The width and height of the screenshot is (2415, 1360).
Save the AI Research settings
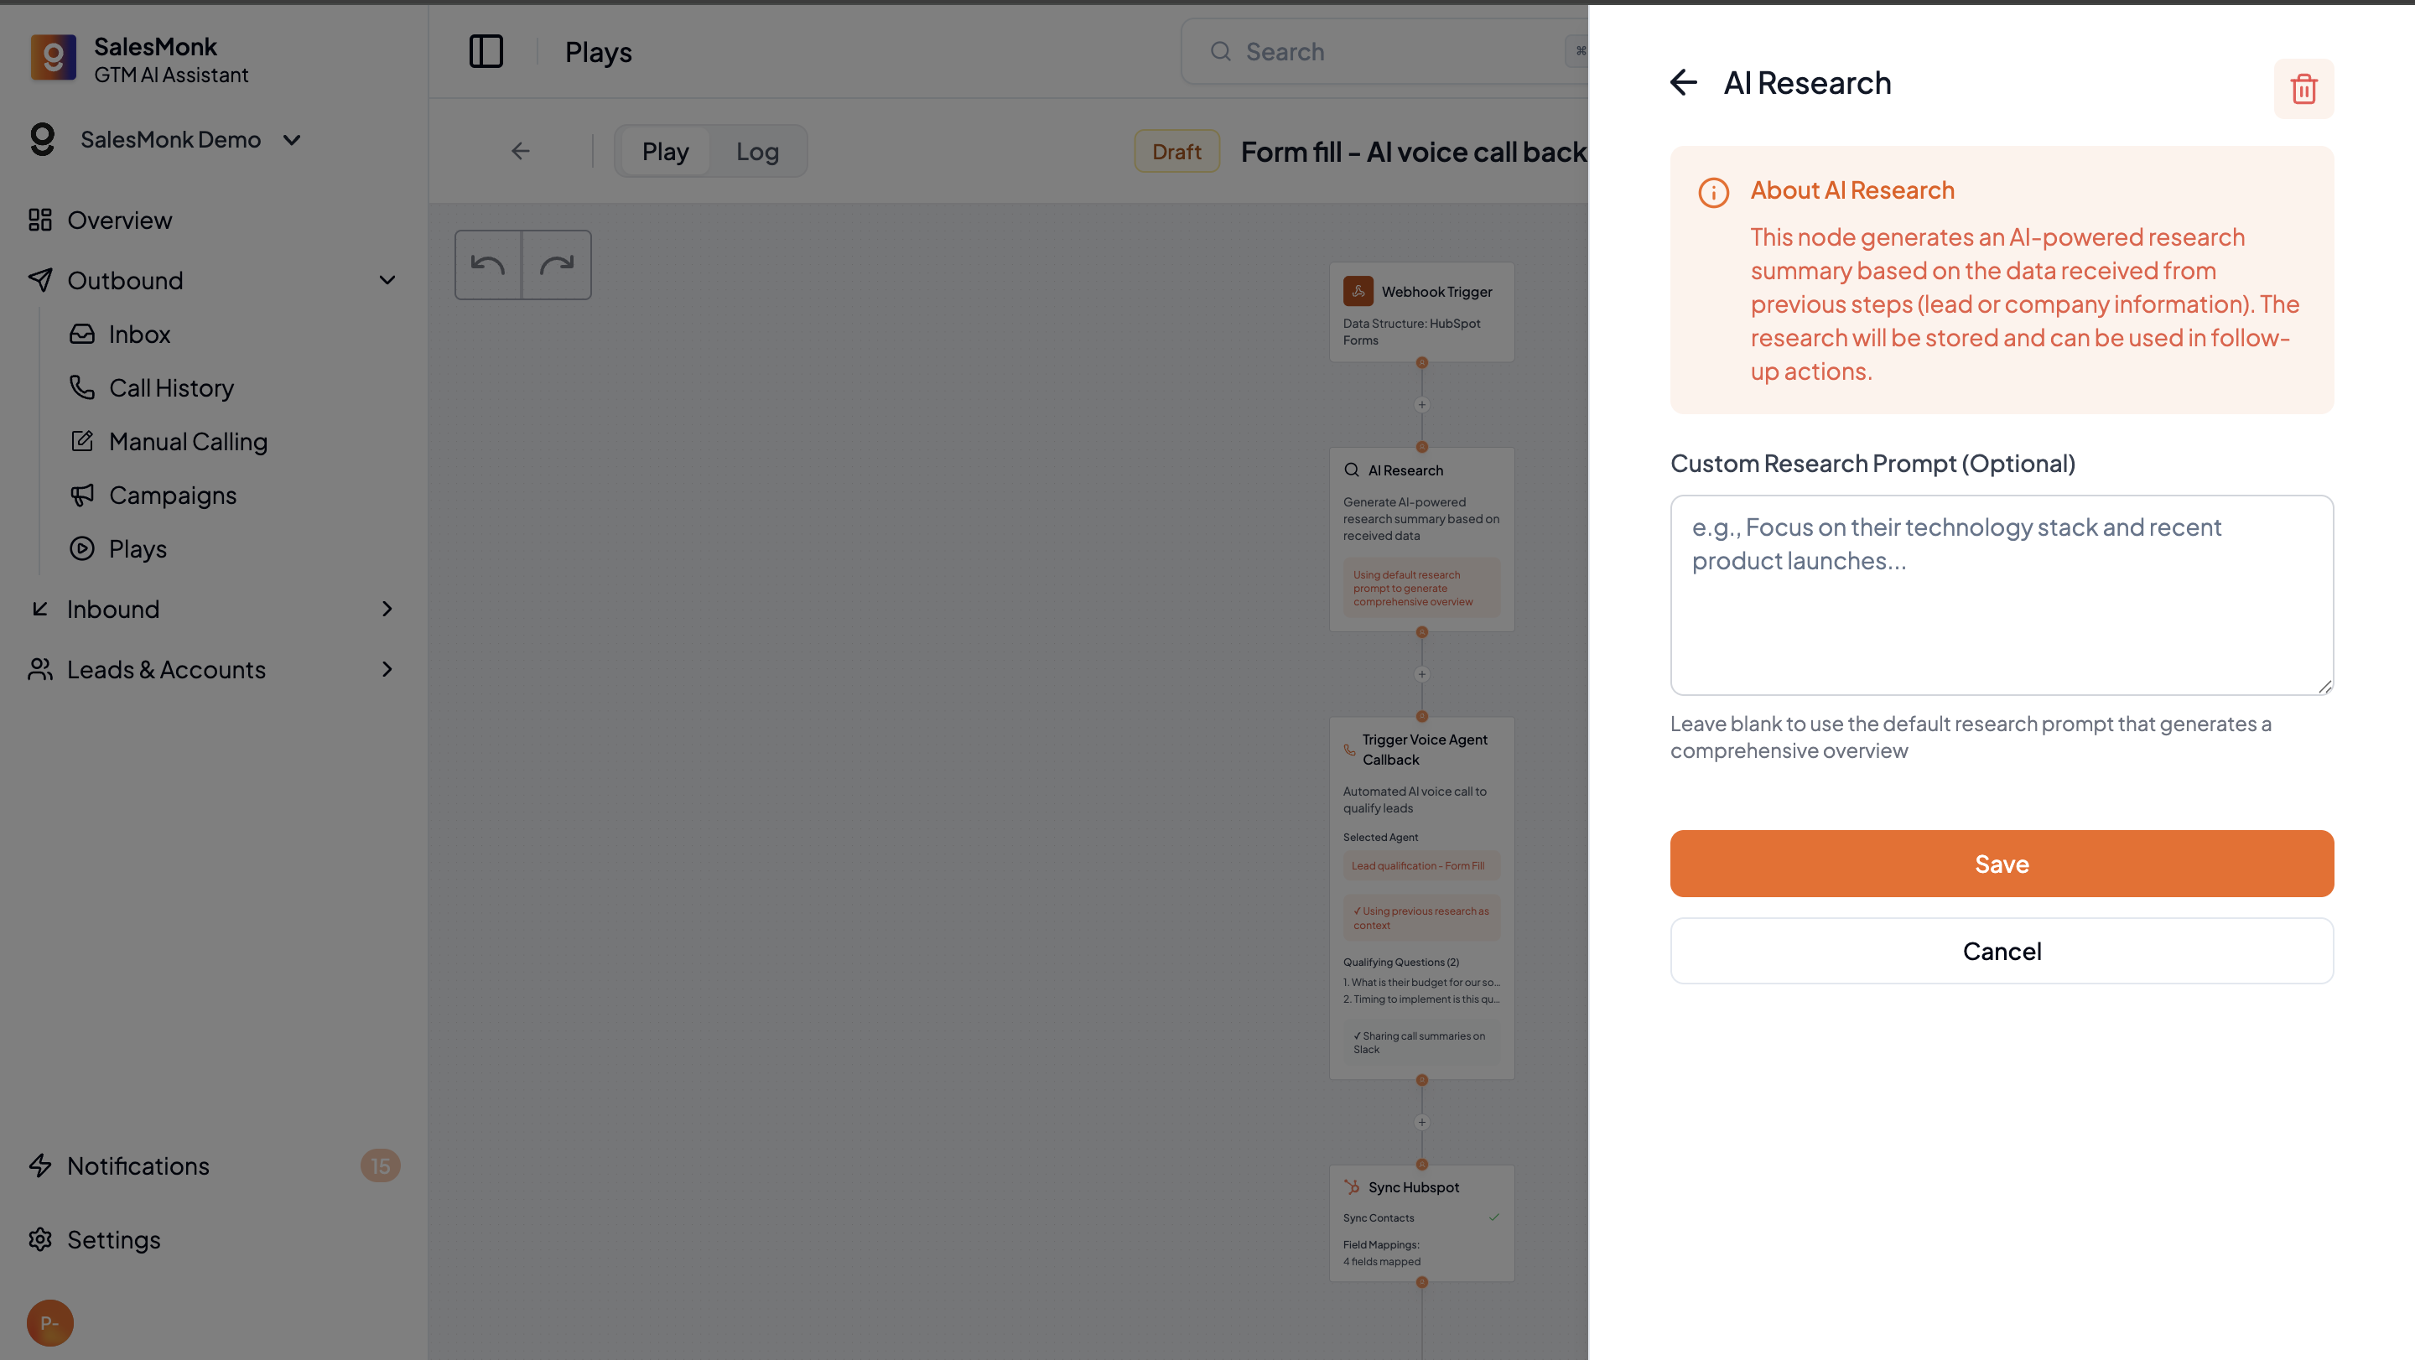[x=2001, y=864]
